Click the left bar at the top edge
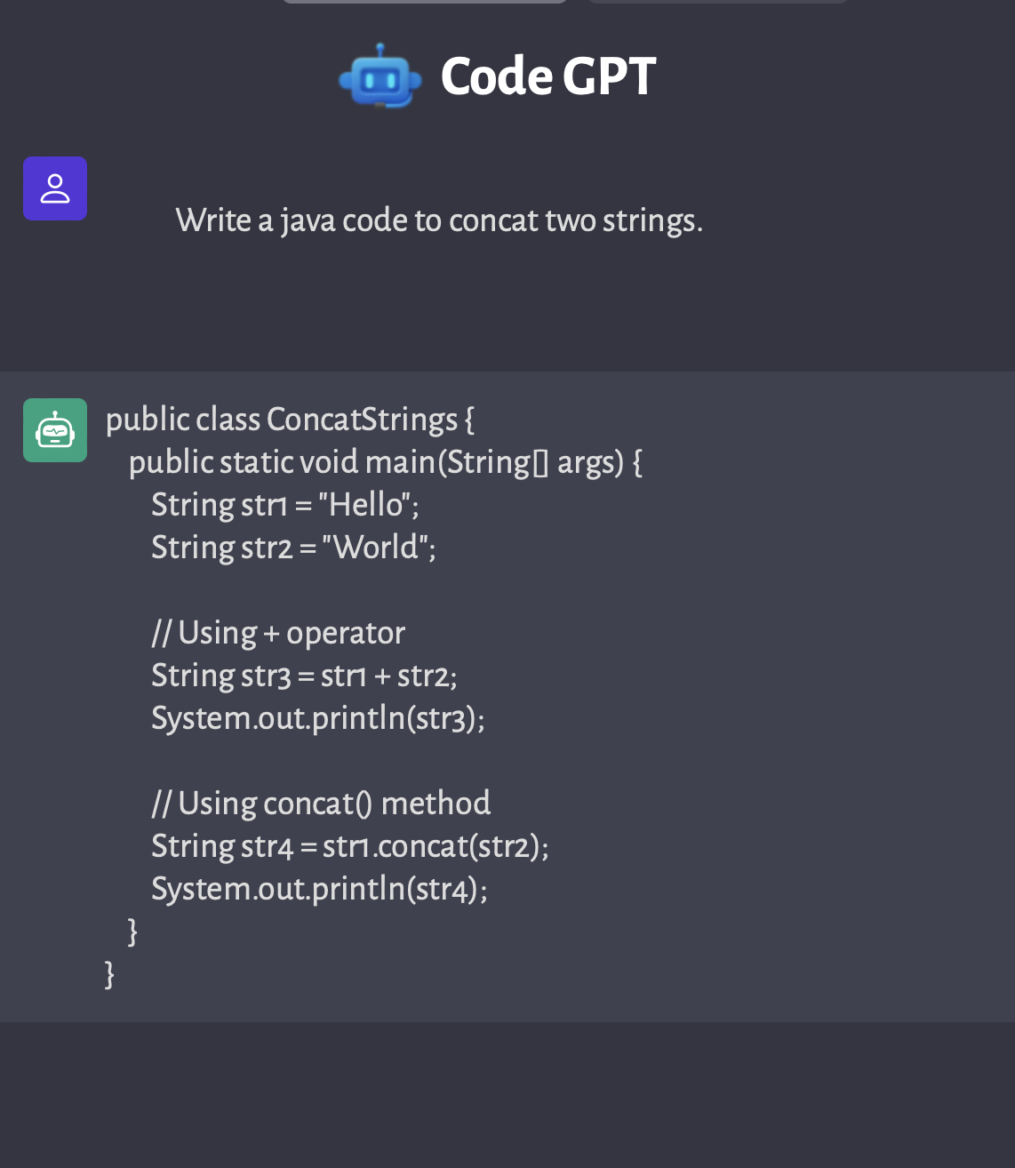 pyautogui.click(x=425, y=2)
